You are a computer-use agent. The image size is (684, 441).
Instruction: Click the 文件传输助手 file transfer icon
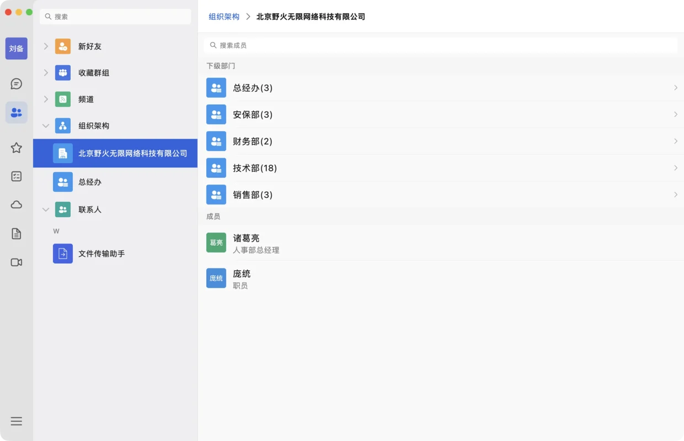[x=63, y=254]
